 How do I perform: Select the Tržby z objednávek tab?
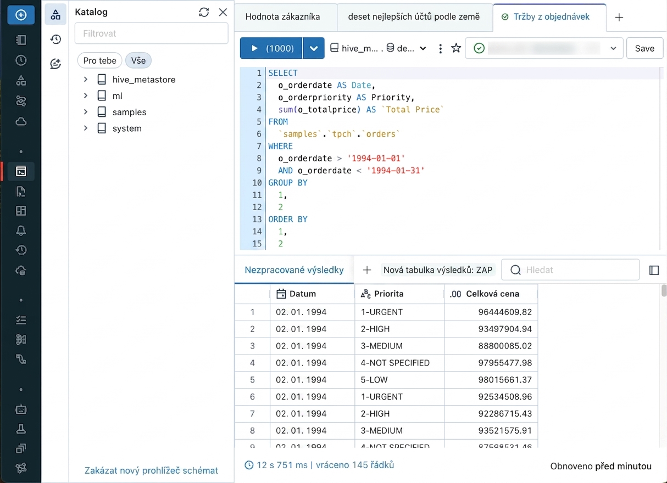pos(550,17)
